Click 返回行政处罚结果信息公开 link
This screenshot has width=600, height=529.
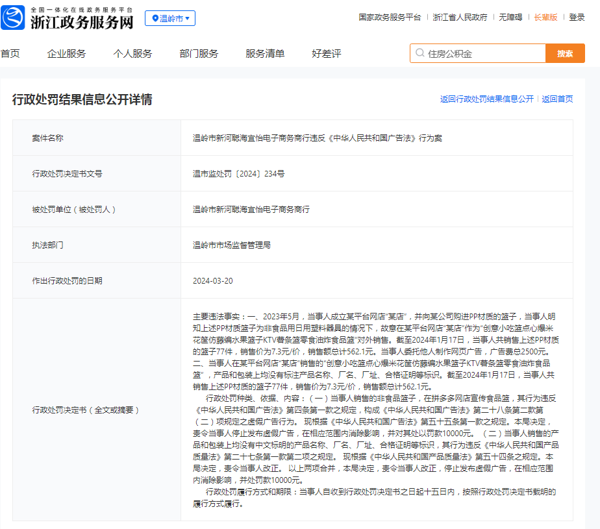coord(486,99)
